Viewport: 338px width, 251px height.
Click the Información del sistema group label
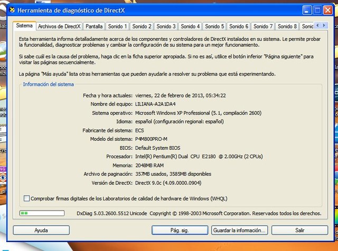(x=48, y=84)
